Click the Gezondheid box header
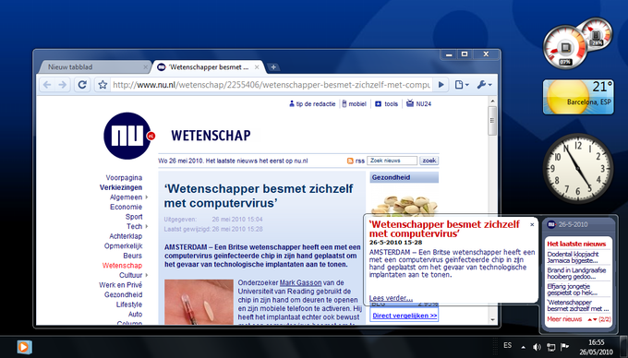Image resolution: width=628 pixels, height=358 pixels. click(x=405, y=177)
